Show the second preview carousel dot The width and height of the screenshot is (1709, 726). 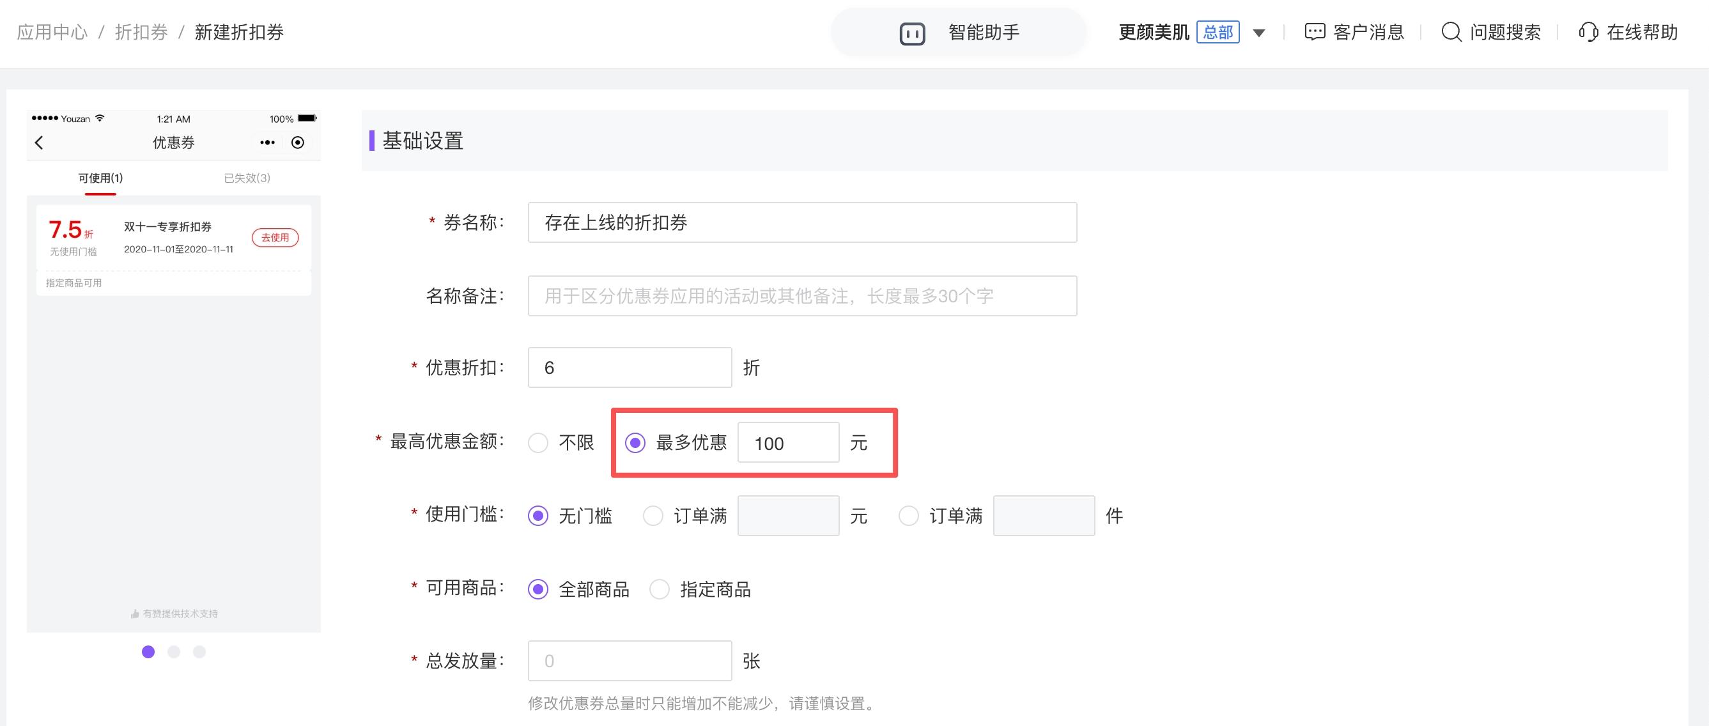pos(174,652)
